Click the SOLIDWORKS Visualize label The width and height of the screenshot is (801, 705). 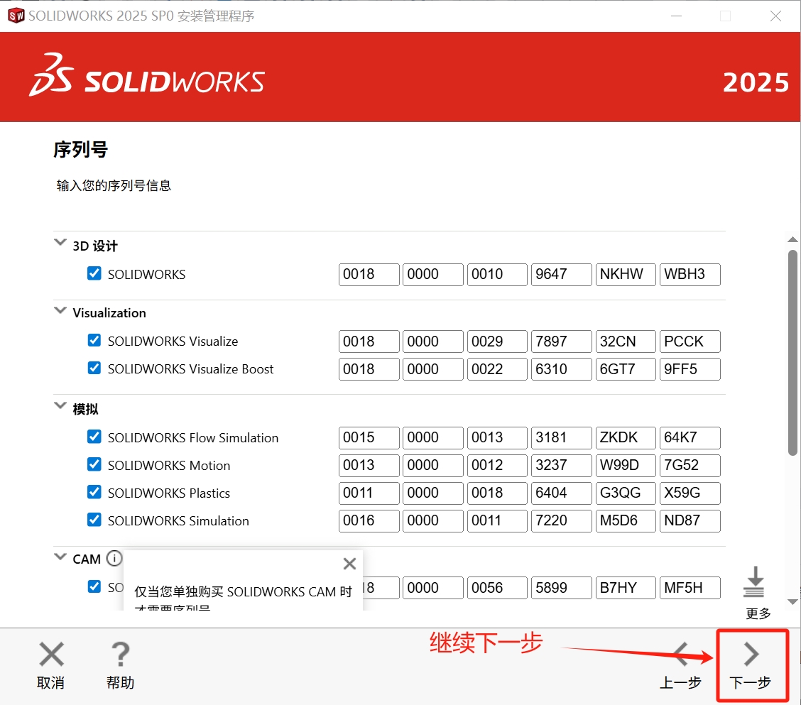[x=173, y=341]
